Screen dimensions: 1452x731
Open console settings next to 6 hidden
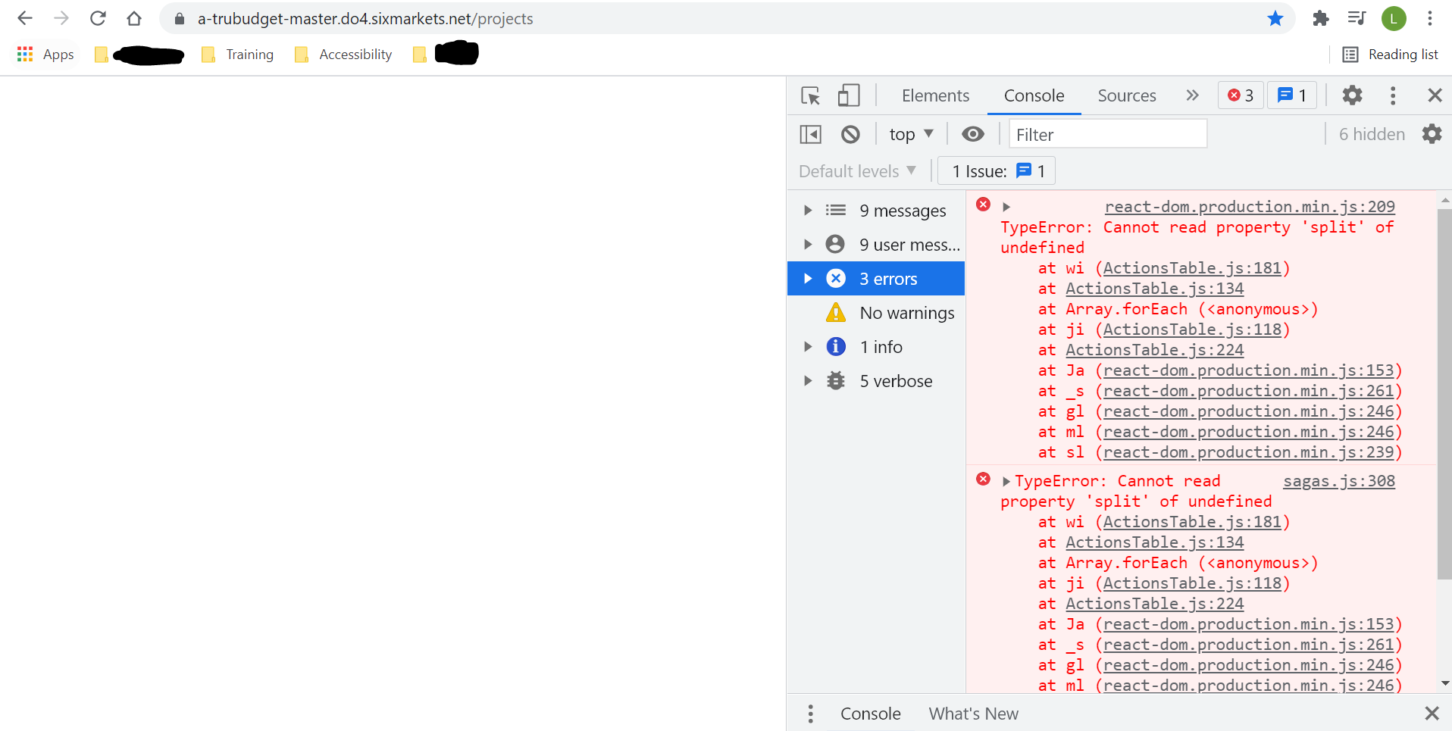pos(1432,133)
